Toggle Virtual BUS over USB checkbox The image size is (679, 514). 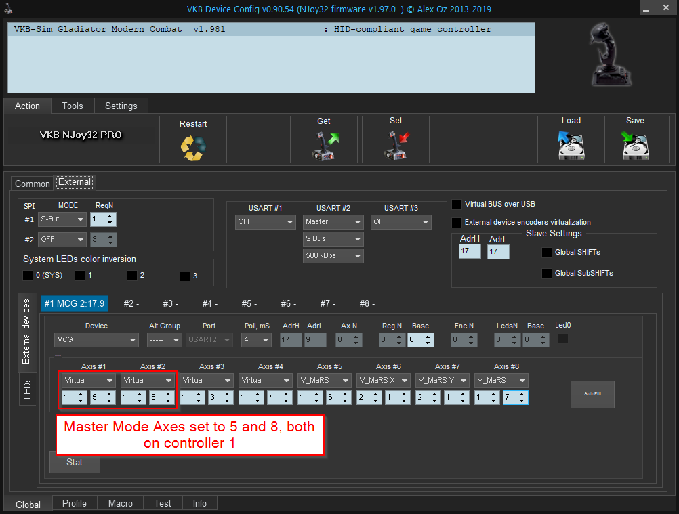coord(457,205)
